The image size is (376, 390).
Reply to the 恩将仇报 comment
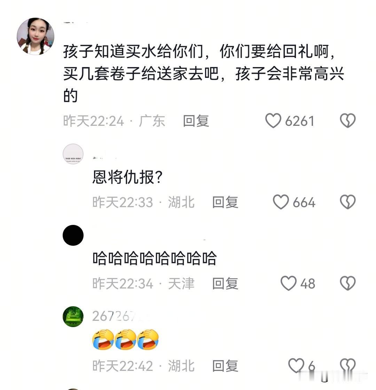(x=225, y=202)
